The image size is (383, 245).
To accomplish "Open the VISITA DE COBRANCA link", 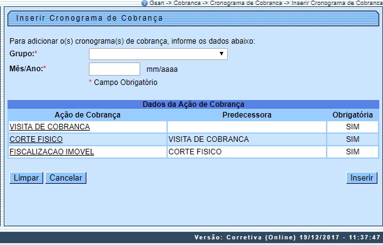I will click(49, 127).
